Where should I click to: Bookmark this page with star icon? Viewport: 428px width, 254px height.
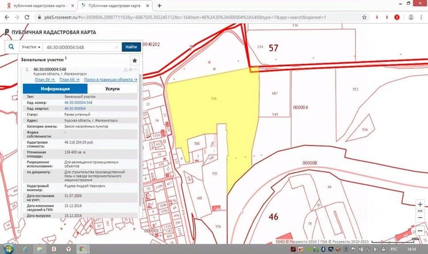pos(364,17)
